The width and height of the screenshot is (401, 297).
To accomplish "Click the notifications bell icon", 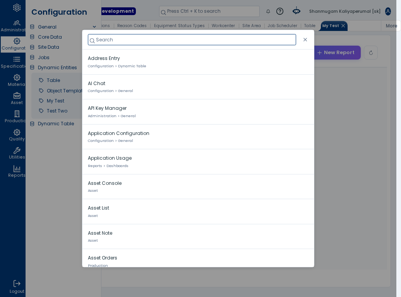I will pyautogui.click(x=268, y=11).
